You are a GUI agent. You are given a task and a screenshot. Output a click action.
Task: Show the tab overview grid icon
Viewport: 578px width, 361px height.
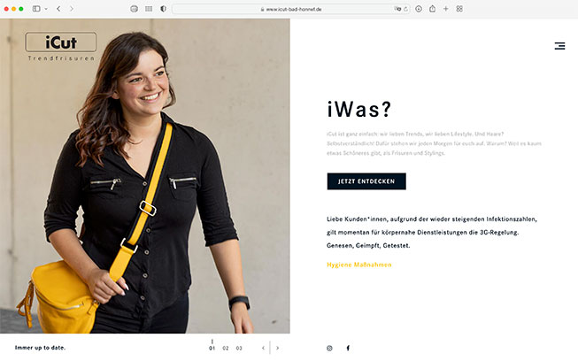pos(459,9)
